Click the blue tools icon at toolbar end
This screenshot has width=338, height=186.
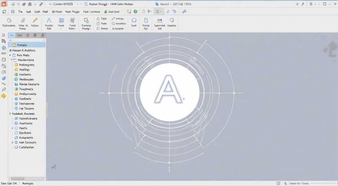click(184, 11)
